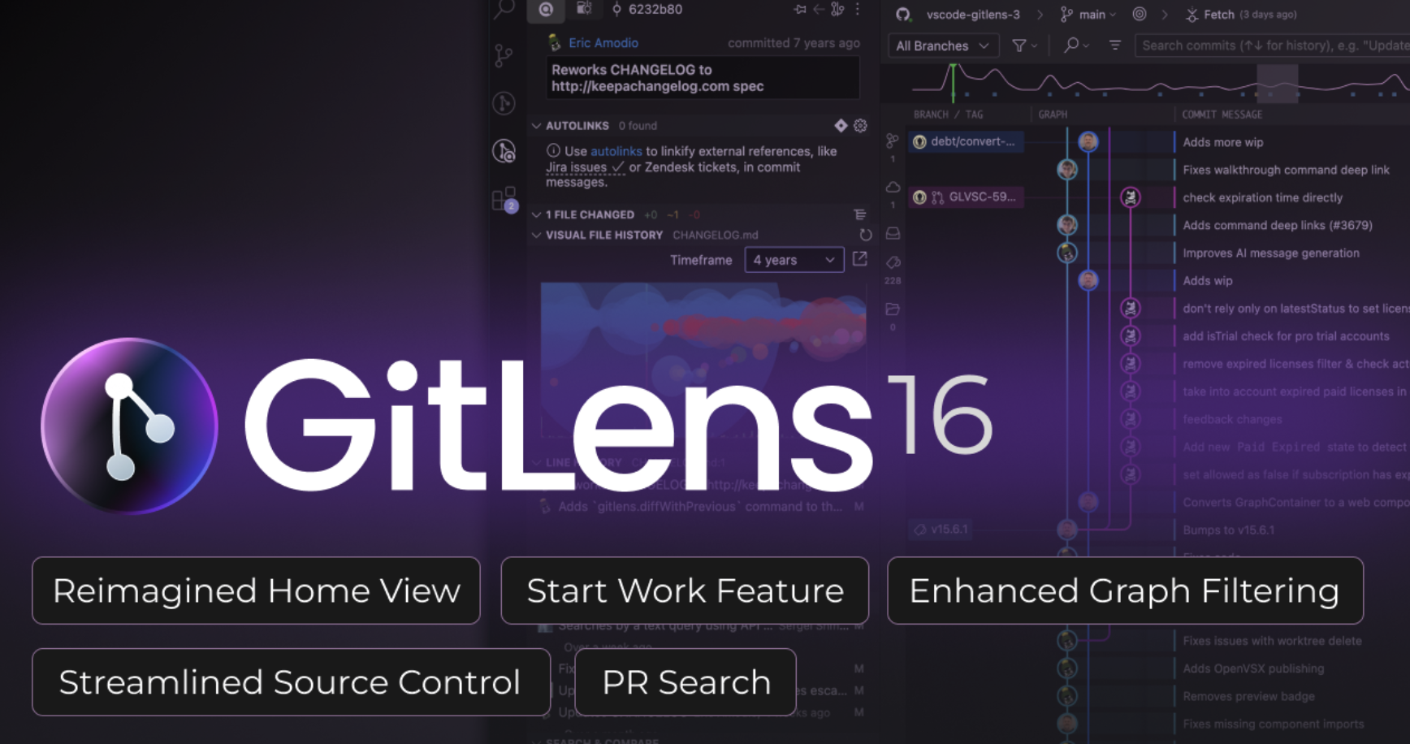Click the remote branches cloud icon
1410x744 pixels.
click(x=893, y=188)
